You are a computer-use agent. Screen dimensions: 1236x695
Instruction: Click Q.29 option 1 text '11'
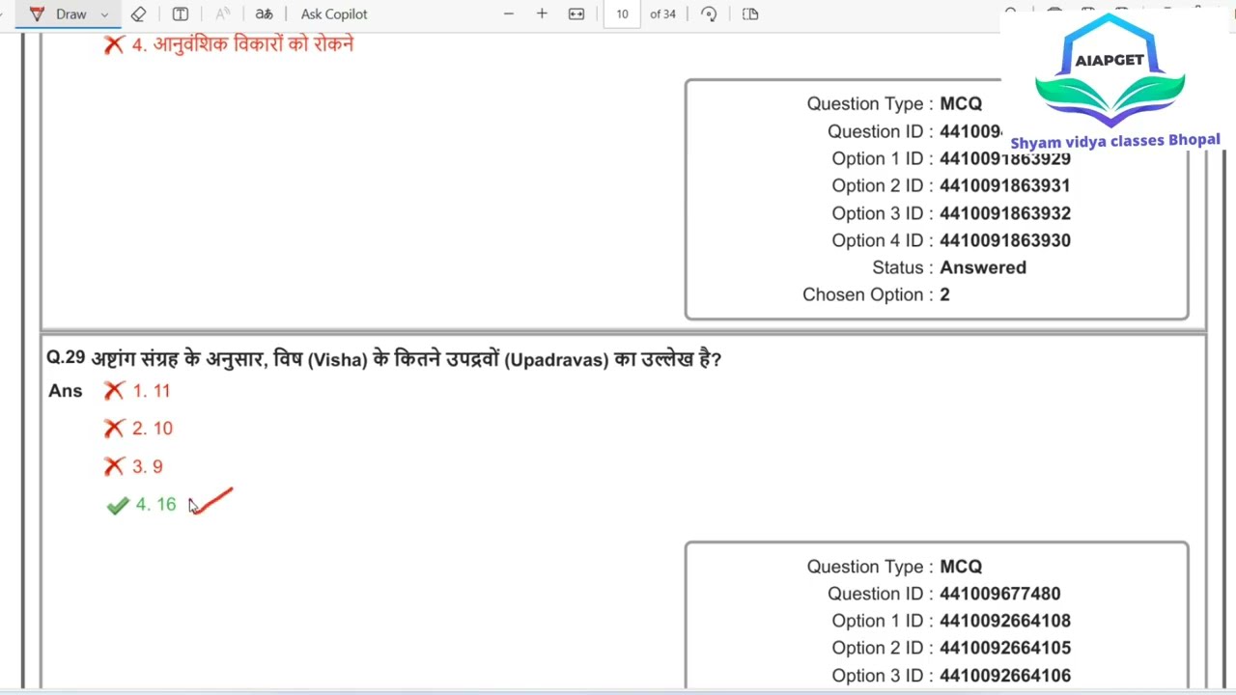[x=160, y=391]
